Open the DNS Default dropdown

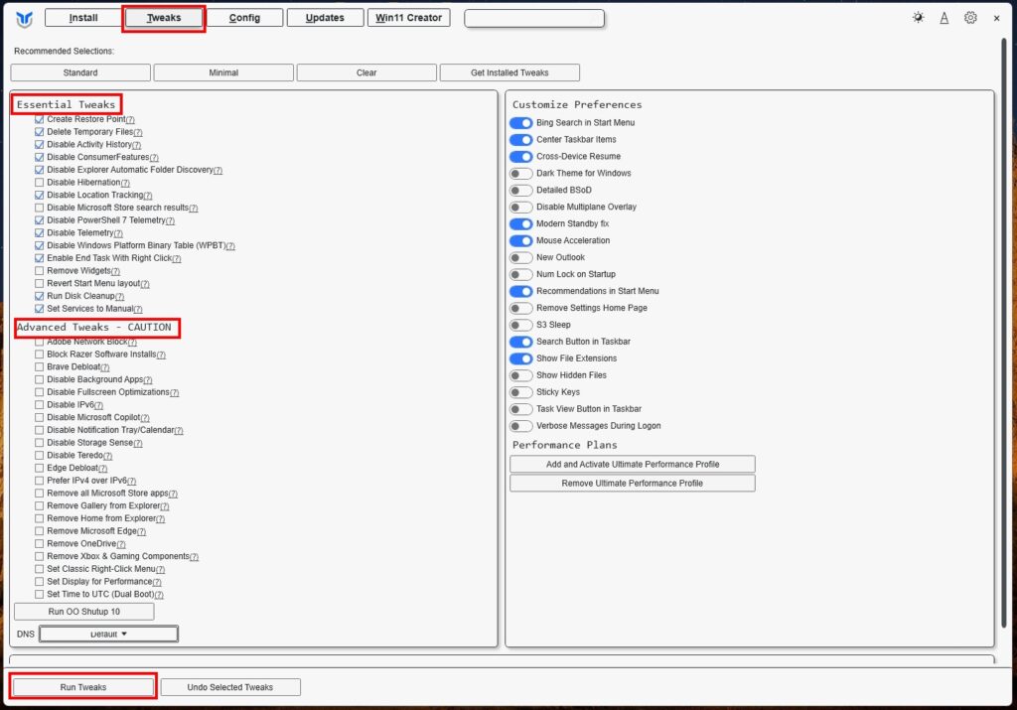[x=109, y=634]
